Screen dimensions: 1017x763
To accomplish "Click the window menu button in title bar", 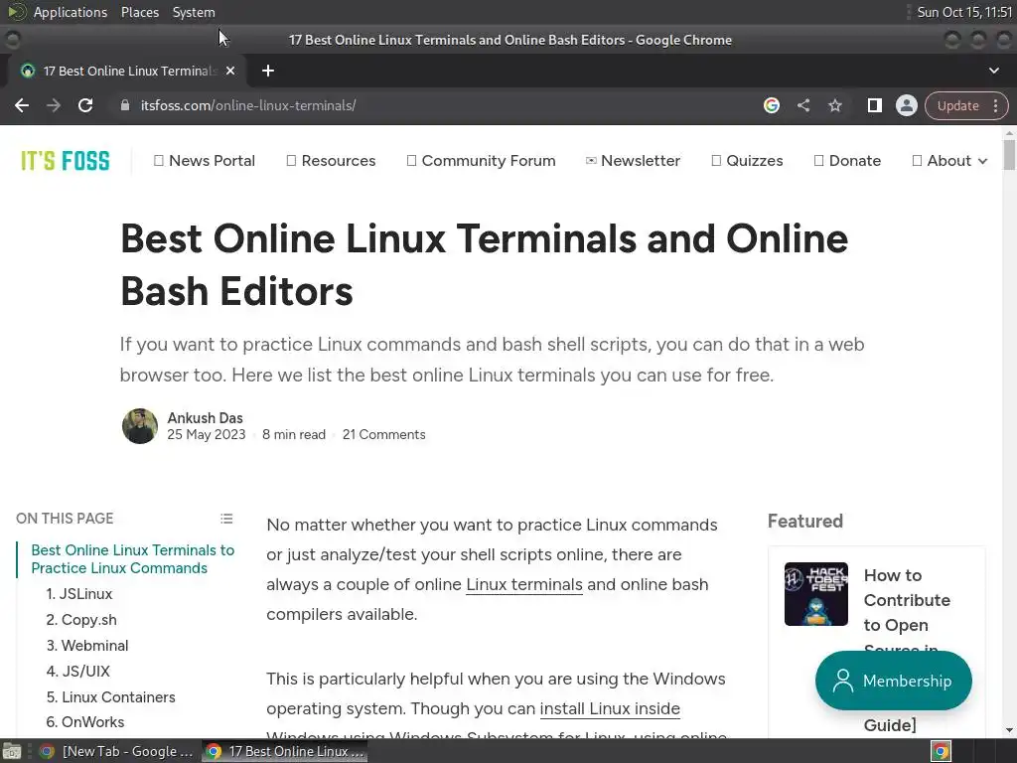I will click(12, 40).
